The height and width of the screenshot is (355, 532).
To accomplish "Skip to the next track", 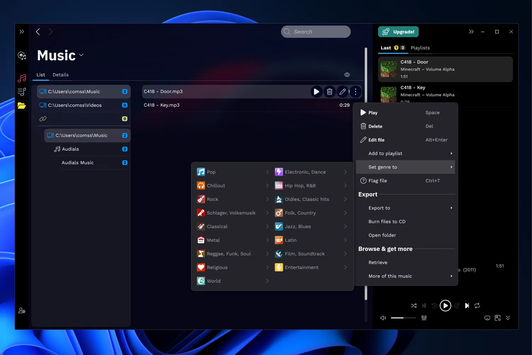I will pyautogui.click(x=467, y=306).
